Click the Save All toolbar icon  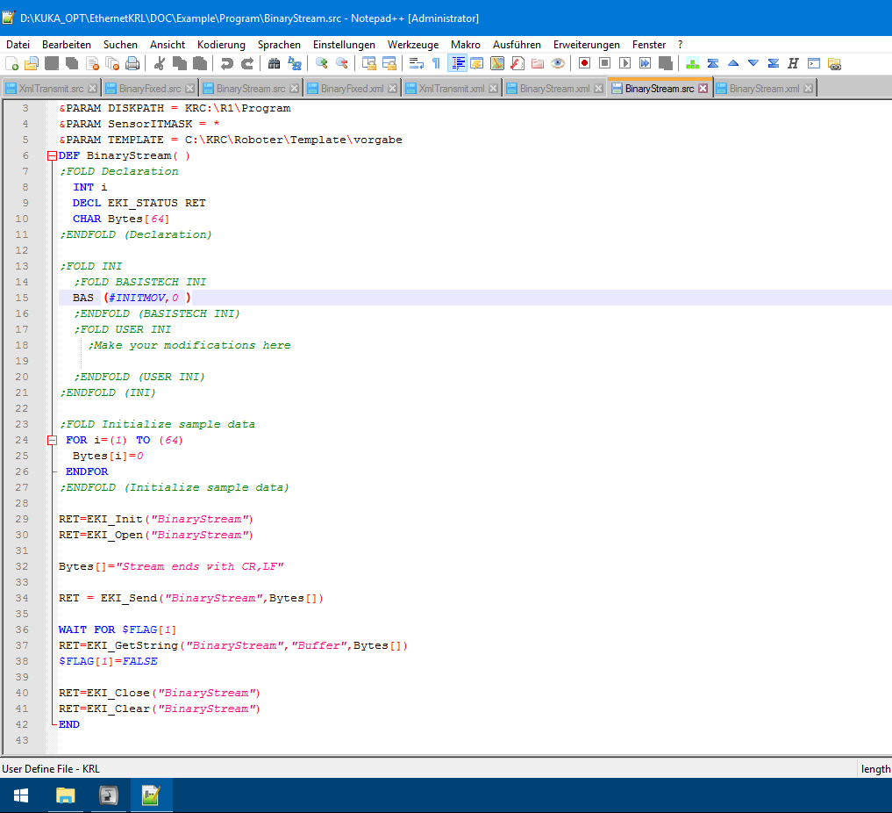click(x=72, y=63)
